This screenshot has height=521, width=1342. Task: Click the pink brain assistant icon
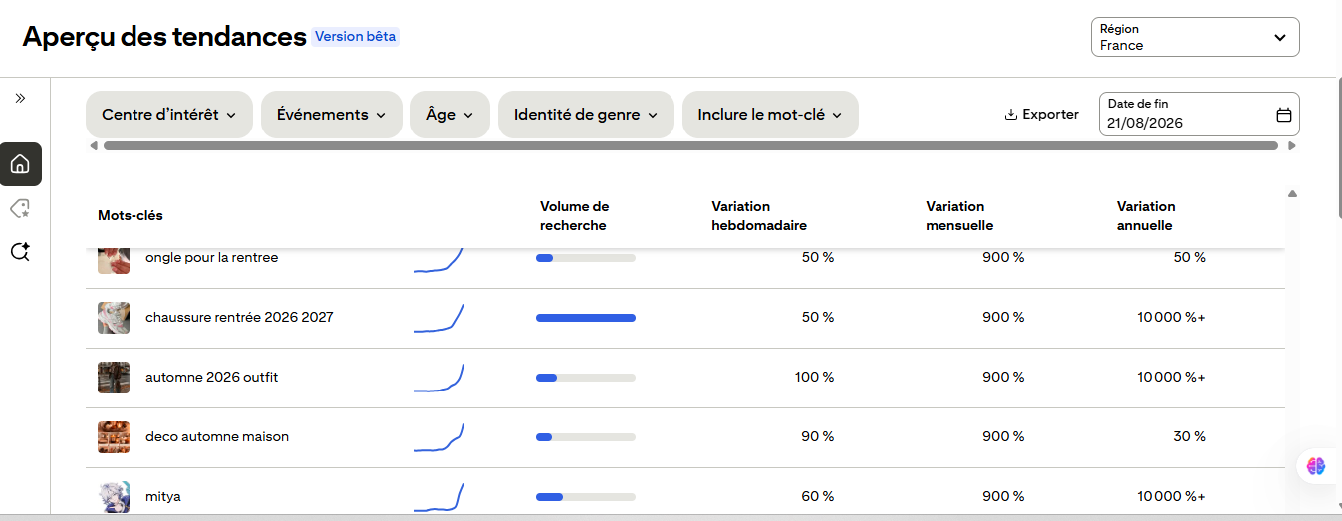(x=1316, y=465)
